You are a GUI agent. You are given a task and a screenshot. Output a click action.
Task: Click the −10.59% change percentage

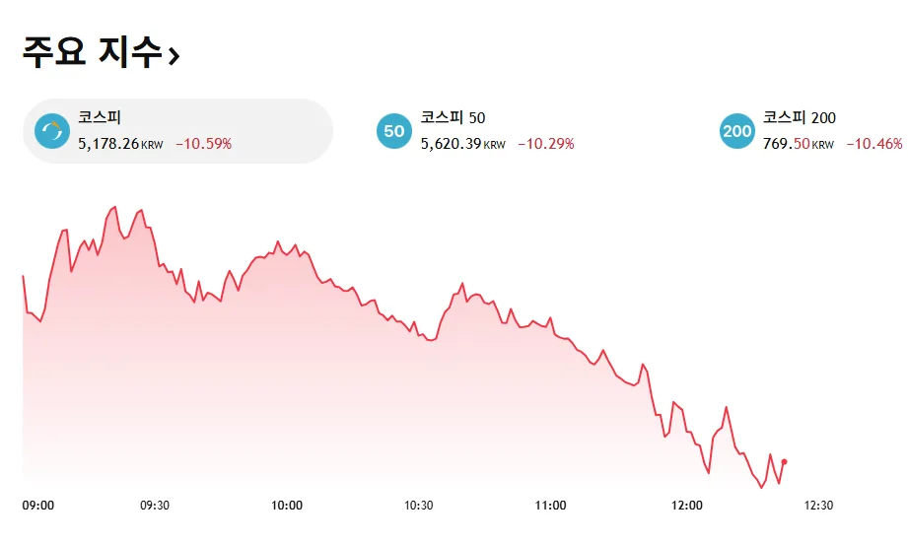(204, 144)
